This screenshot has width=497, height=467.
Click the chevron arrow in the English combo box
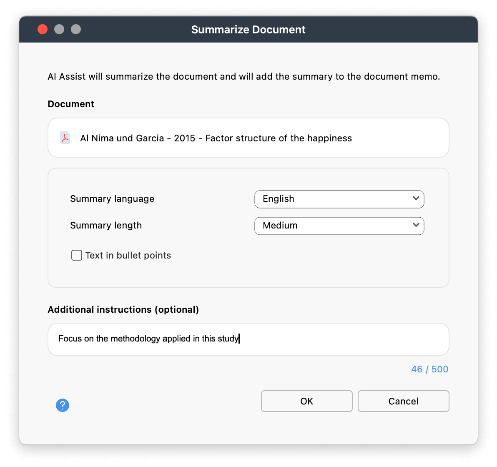coord(415,198)
